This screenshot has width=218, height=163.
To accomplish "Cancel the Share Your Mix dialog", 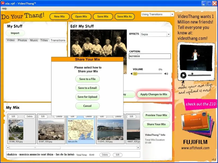I will click(x=87, y=106).
